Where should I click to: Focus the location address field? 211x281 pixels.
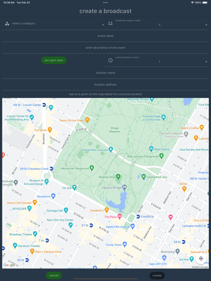click(x=105, y=85)
